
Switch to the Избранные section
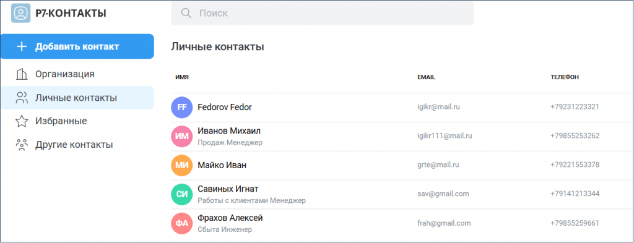pyautogui.click(x=77, y=121)
